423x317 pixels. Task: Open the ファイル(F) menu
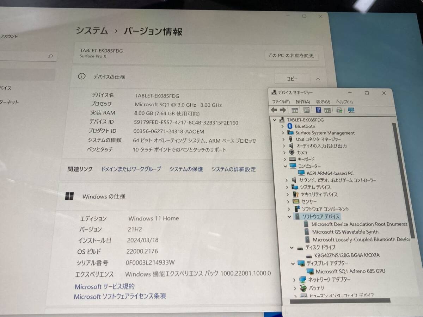[x=281, y=102]
